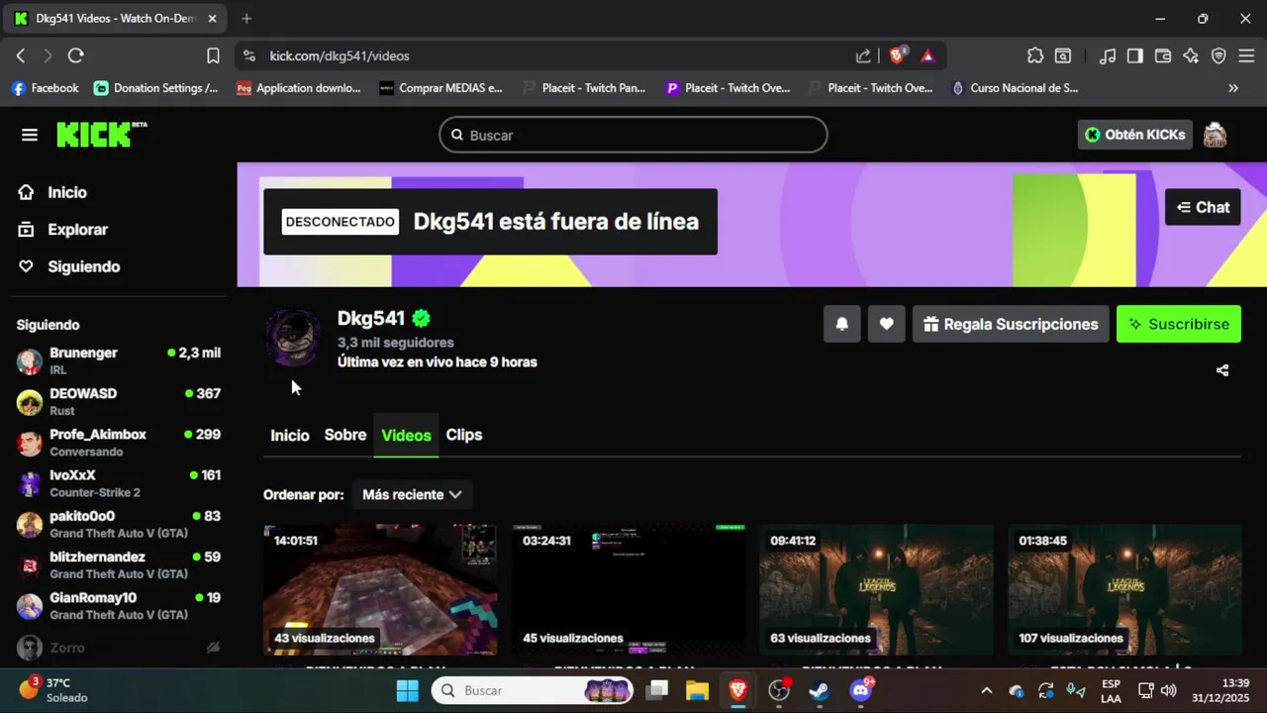This screenshot has height=713, width=1267.
Task: Click the notification bell for Dkg541
Action: tap(842, 324)
